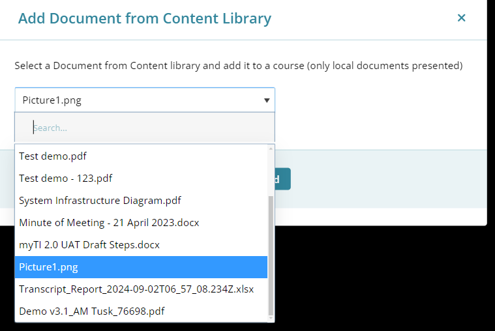Click the dark backdrop outside the dialog
Screen dimensions: 495x331
click(x=391, y=280)
